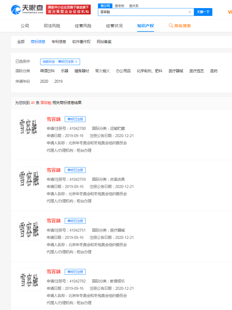232x310 pixels.
Task: Filter by 啤酒饮料 classification
Action: pos(47,71)
